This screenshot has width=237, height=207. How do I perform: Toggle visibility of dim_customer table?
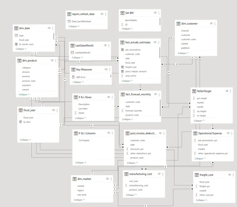(x=211, y=24)
